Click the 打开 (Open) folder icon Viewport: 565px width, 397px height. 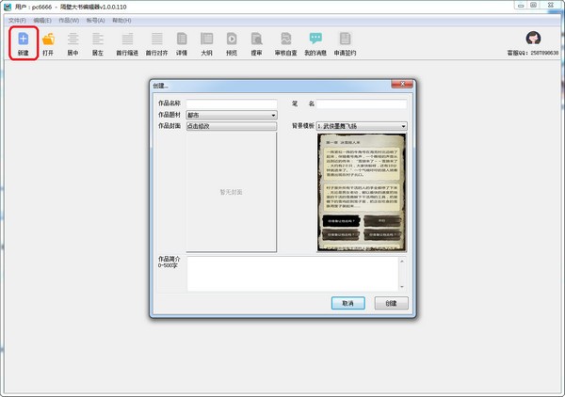48,40
